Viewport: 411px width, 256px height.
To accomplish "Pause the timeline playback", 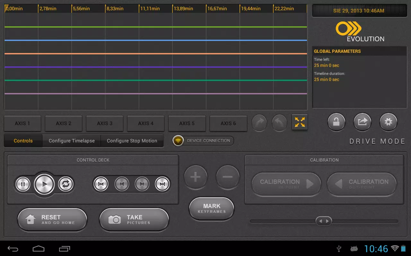I will [x=23, y=184].
